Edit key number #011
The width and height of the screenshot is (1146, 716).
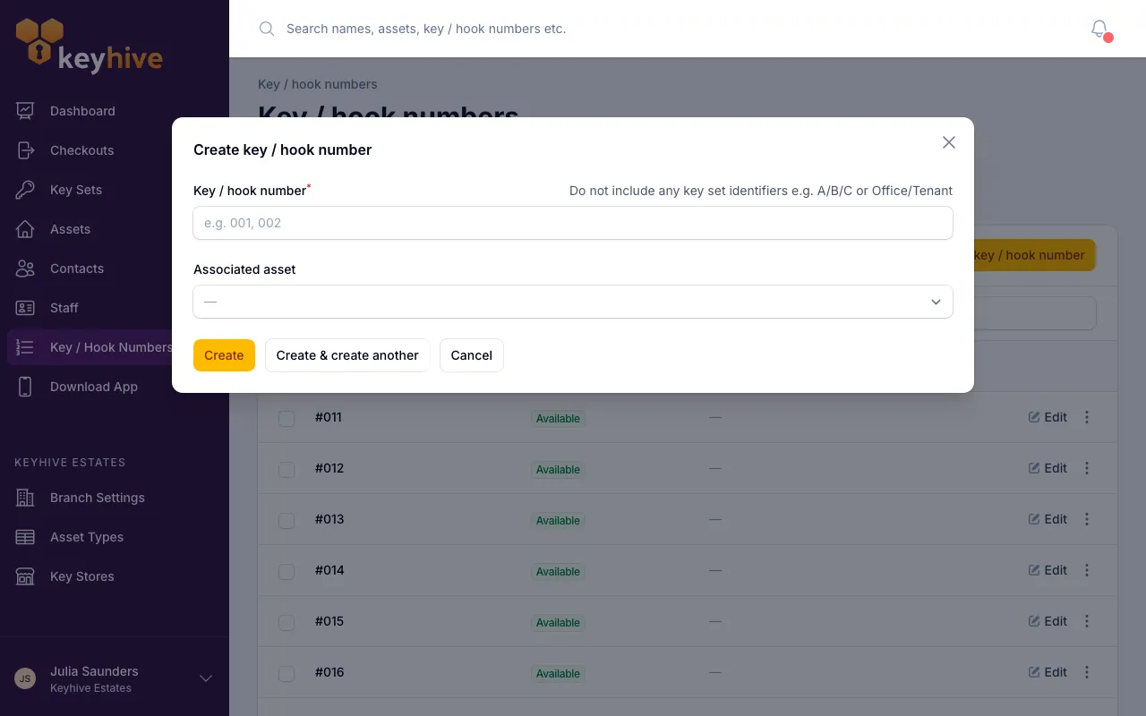tap(1048, 417)
